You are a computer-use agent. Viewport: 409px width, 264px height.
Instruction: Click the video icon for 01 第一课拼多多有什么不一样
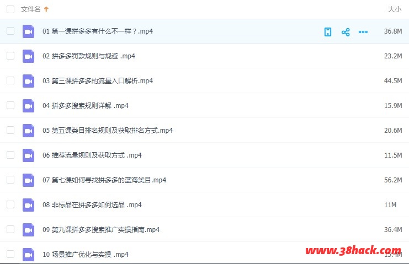point(29,31)
